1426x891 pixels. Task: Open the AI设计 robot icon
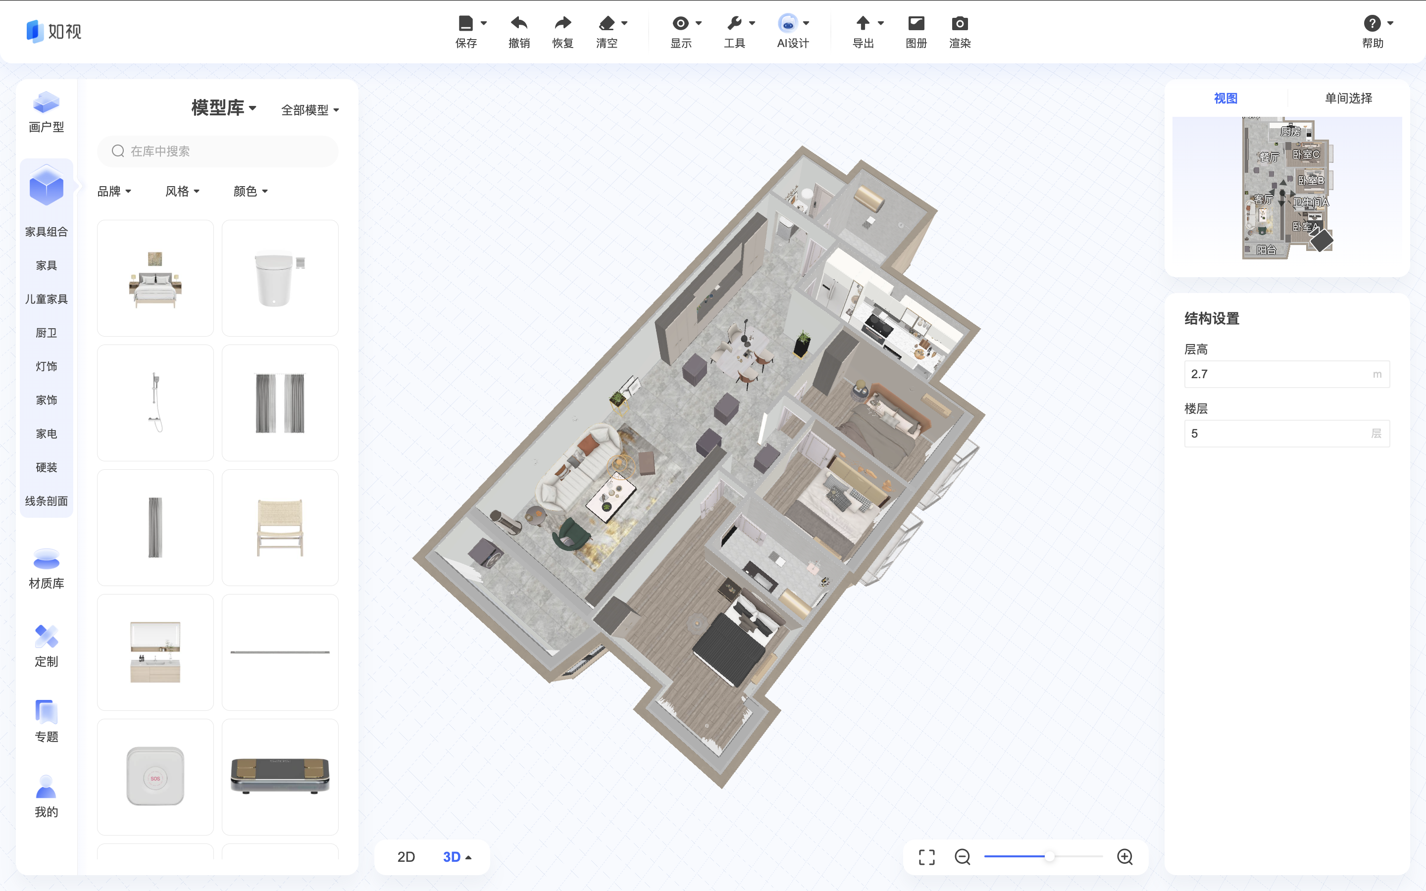point(788,23)
